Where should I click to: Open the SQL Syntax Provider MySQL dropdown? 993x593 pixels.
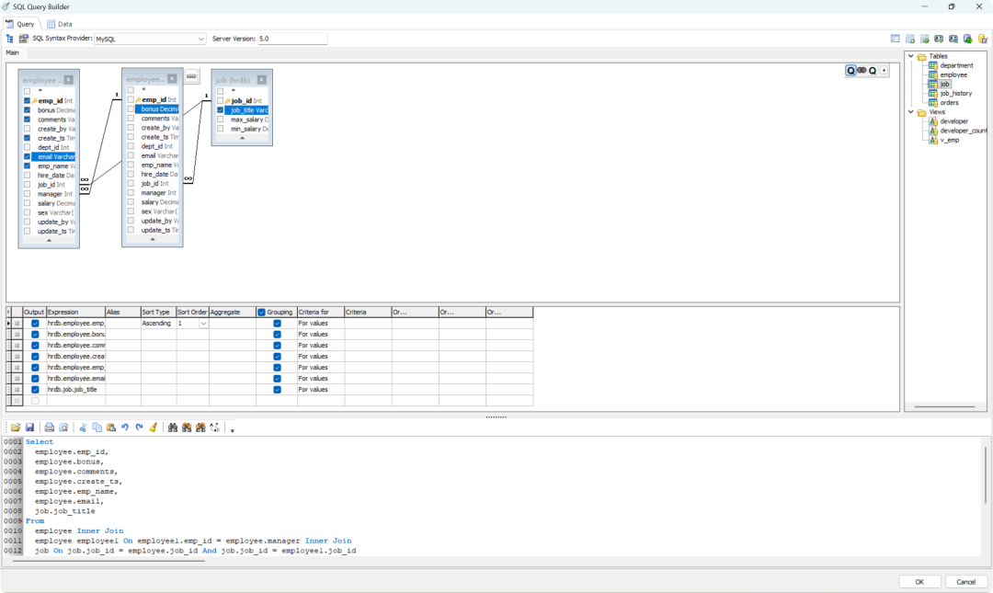click(200, 39)
